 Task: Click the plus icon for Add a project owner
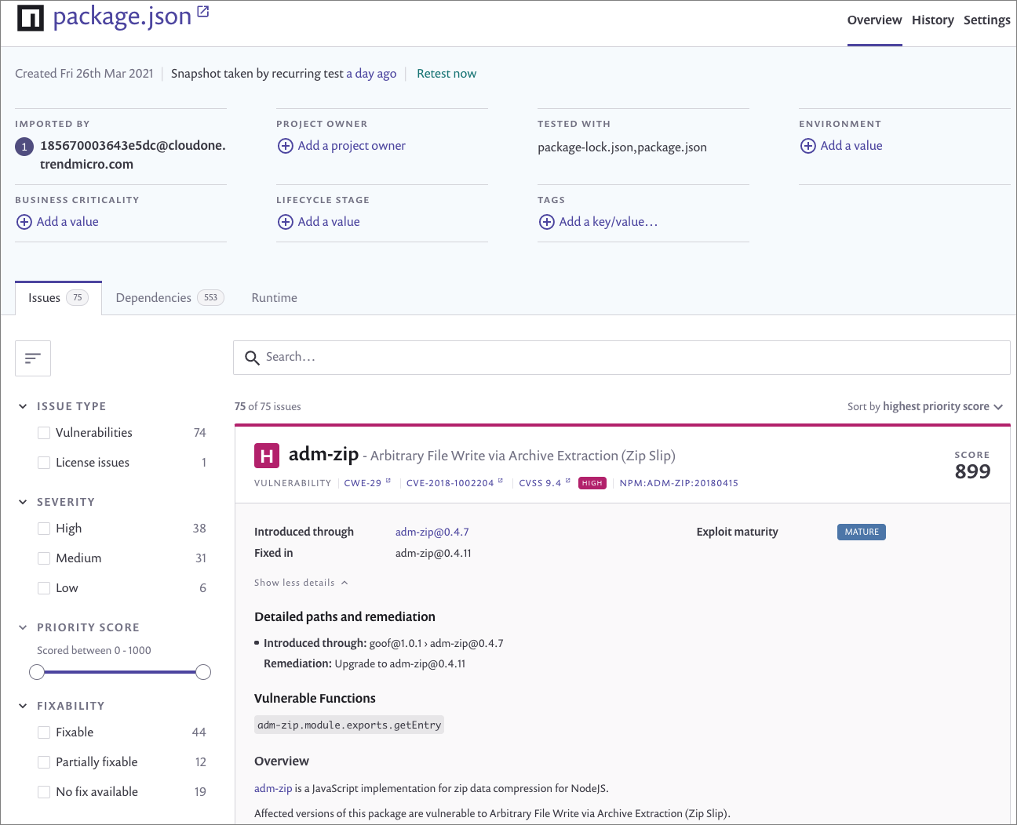[286, 146]
